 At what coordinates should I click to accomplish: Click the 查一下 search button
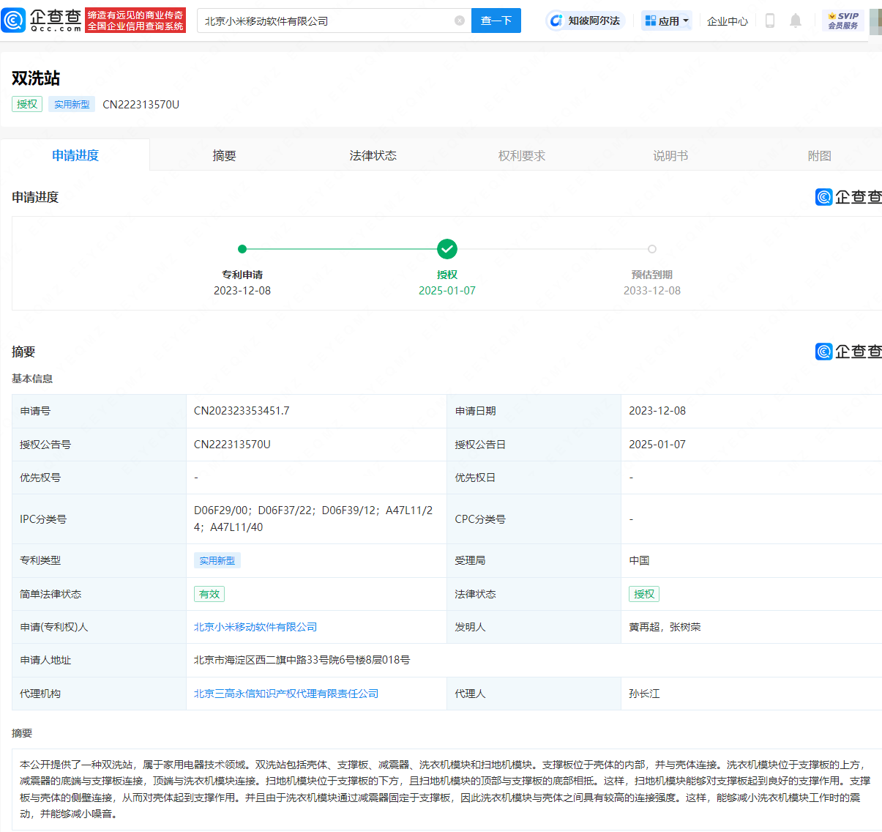496,21
